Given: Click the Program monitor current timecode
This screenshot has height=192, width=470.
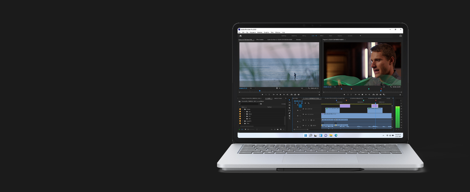Looking at the screenshot, I should point(327,87).
